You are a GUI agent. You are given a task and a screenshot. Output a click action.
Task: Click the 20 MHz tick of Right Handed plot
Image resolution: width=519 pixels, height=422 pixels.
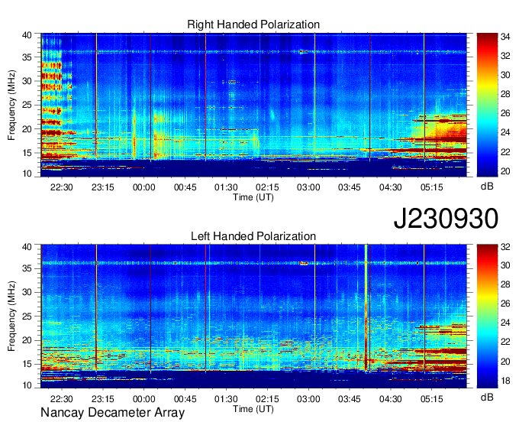click(x=27, y=129)
